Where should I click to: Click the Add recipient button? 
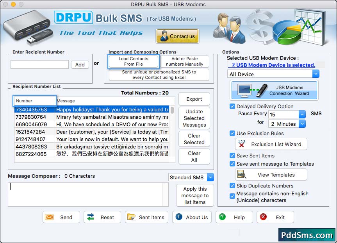80,64
